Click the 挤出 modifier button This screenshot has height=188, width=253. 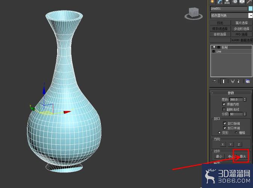[x=220, y=23]
